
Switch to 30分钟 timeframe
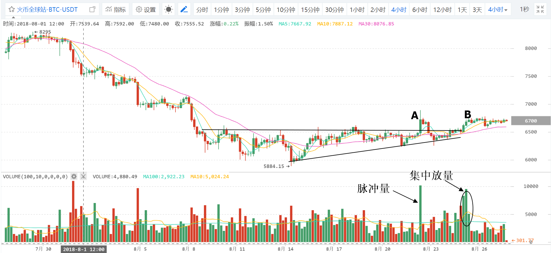(335, 10)
